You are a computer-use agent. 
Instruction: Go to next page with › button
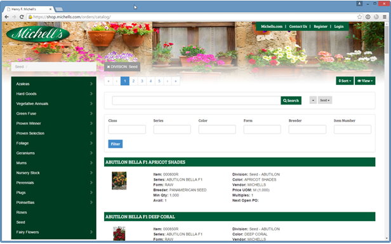168,81
